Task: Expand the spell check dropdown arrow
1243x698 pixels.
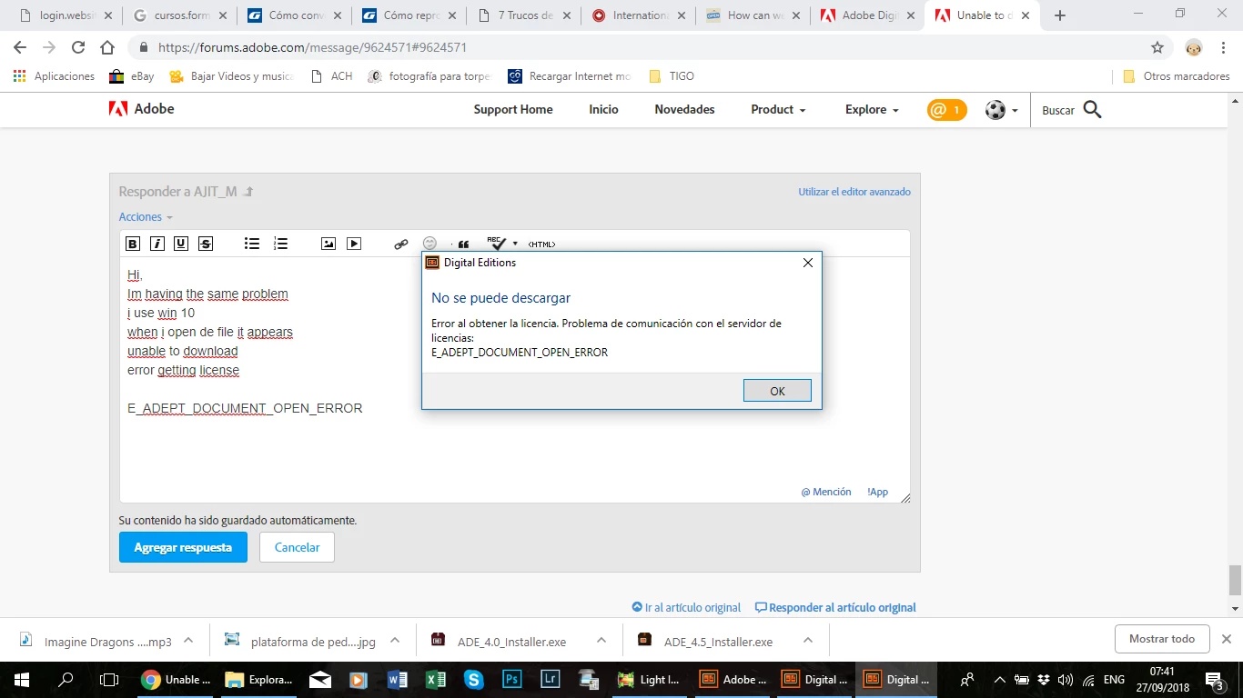Action: (515, 244)
